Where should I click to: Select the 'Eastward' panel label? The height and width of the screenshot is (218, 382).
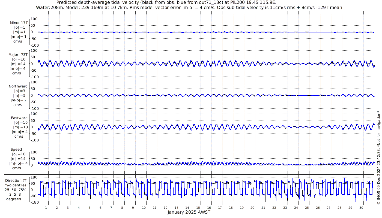(x=19, y=118)
